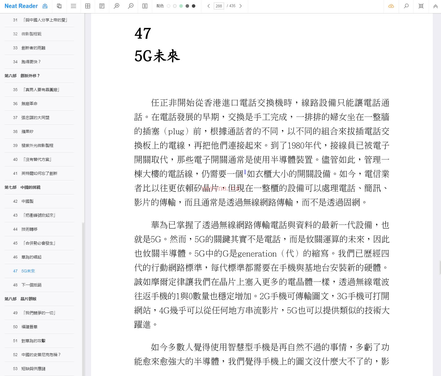The width and height of the screenshot is (441, 376).
Task: Select the green color theme swatch
Action: 181,6
